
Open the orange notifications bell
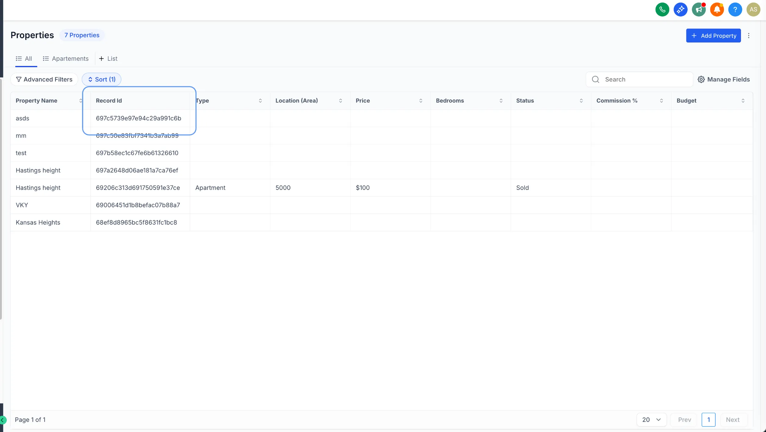click(717, 9)
